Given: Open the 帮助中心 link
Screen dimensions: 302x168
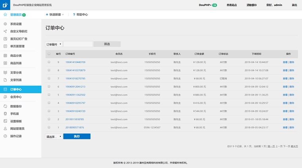Looking at the screenshot, I should 82,15.
